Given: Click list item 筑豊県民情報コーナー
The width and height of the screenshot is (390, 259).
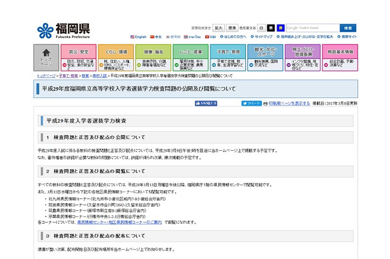Looking at the screenshot, I should tap(97, 210).
